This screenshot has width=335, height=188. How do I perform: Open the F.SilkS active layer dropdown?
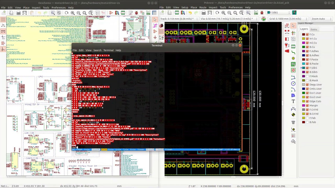[x=279, y=13]
